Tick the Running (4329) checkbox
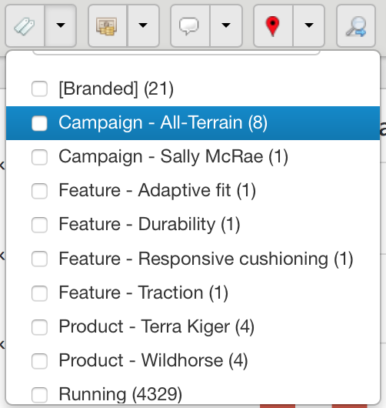The height and width of the screenshot is (408, 386). (39, 395)
